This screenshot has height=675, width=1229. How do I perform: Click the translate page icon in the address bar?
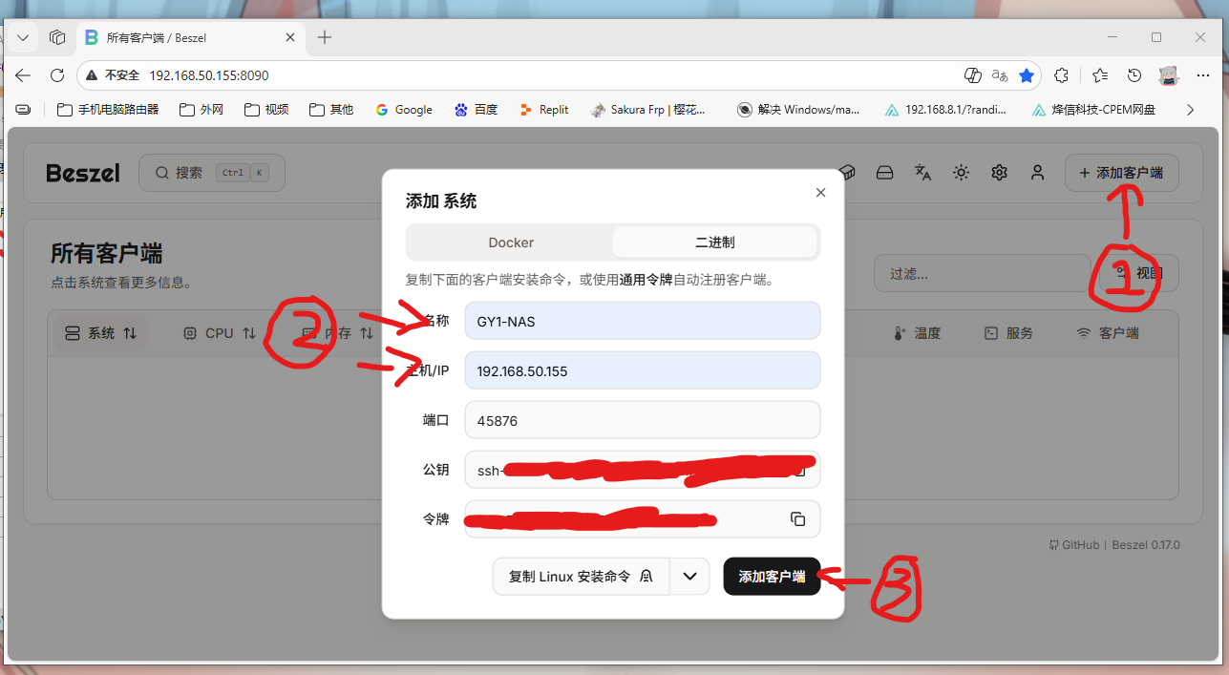coord(1000,74)
